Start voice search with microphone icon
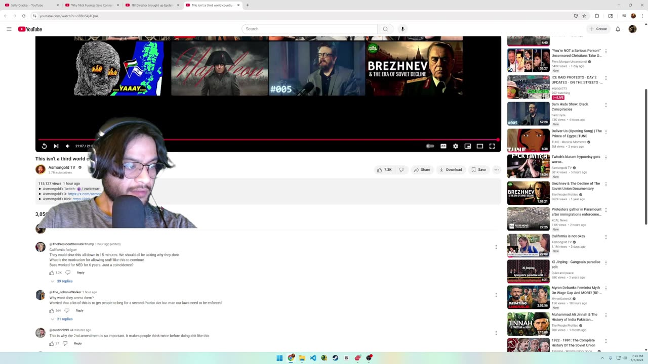Screen dimensions: 648x364 [402, 29]
